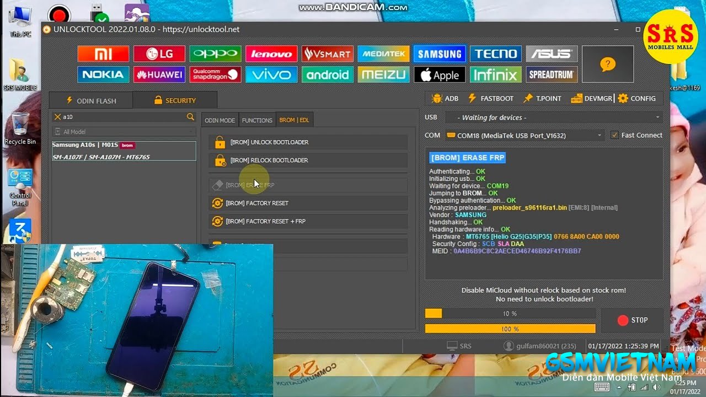Expand the All Model dropdown
This screenshot has width=706, height=397.
pos(124,132)
